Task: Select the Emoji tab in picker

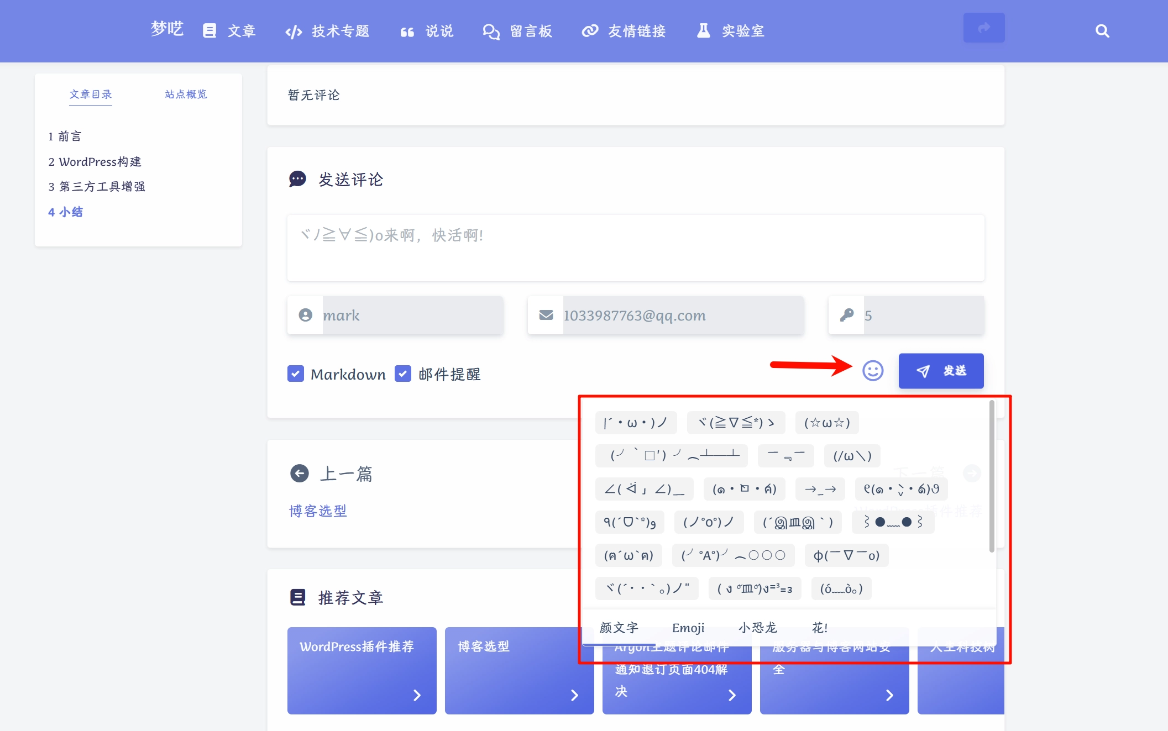Action: (688, 628)
